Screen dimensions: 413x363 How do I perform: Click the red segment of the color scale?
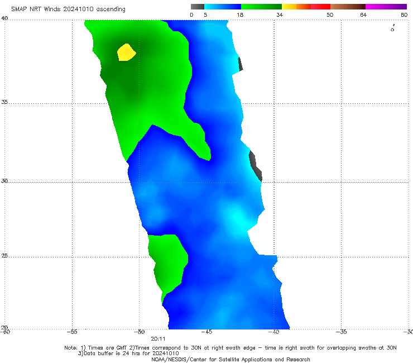pos(320,7)
